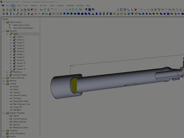
Task: Click the green C curve creation icon
Action: 25,14
